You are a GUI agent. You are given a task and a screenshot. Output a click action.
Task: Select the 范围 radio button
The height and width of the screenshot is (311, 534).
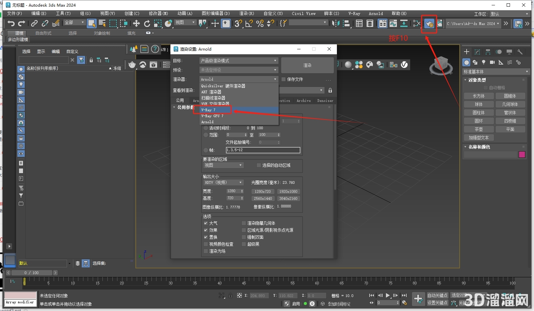205,135
